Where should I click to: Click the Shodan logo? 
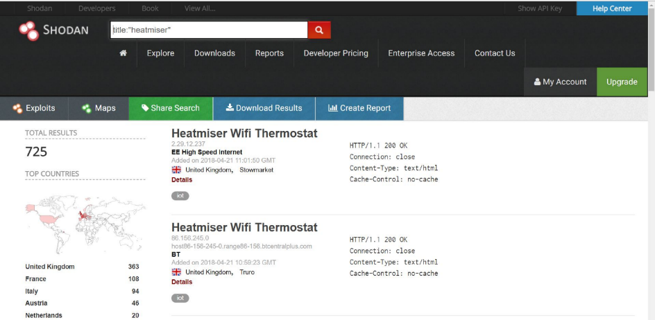(x=54, y=30)
